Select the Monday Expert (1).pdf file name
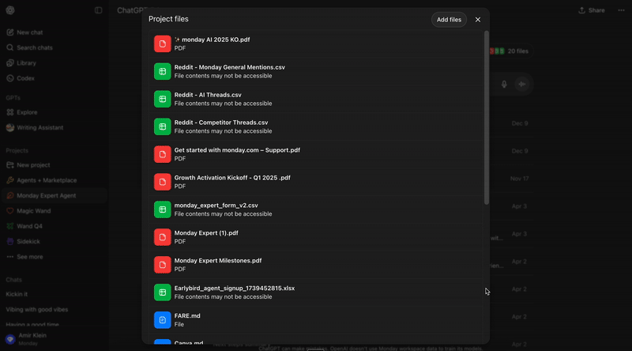The image size is (632, 351). point(206,232)
